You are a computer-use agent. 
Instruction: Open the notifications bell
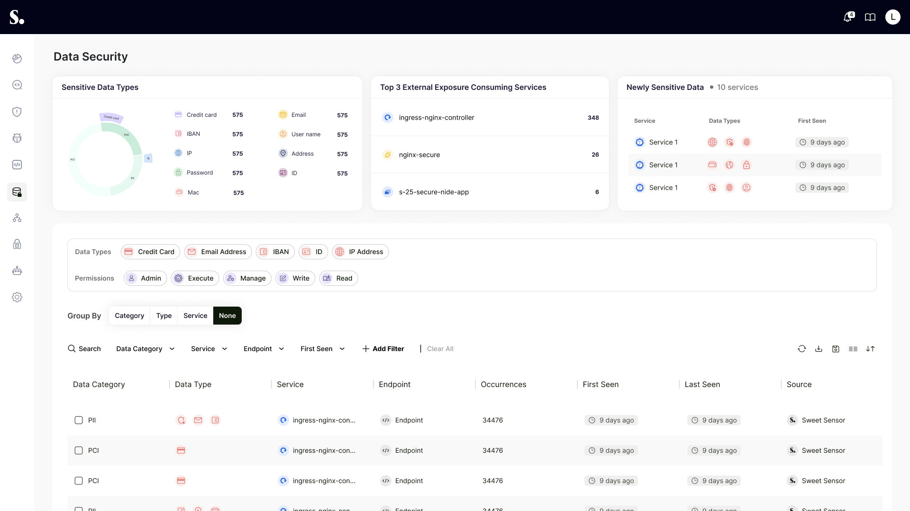click(848, 17)
